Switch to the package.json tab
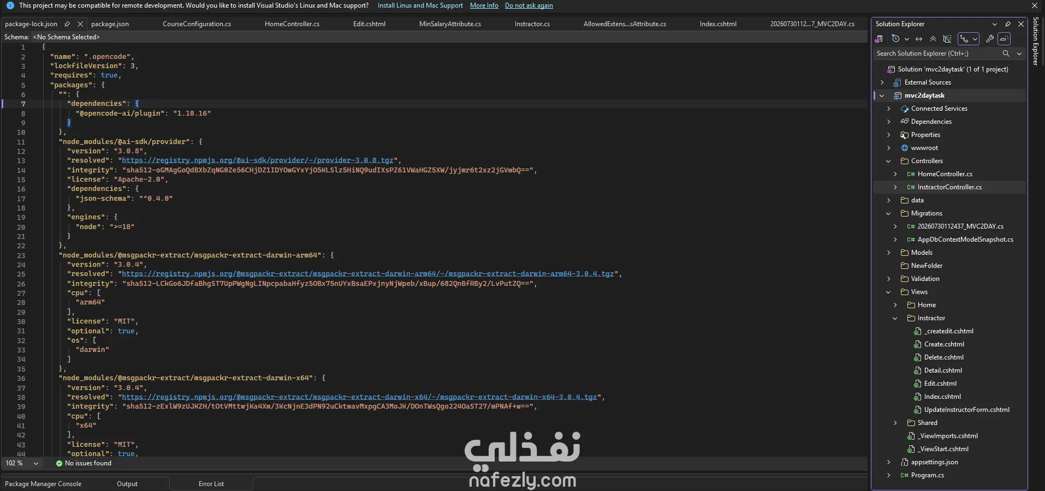The image size is (1045, 491). (x=110, y=24)
